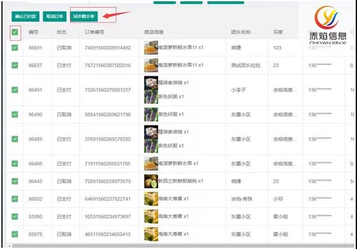Click the 状态 column header
357x249 pixels.
(61, 32)
